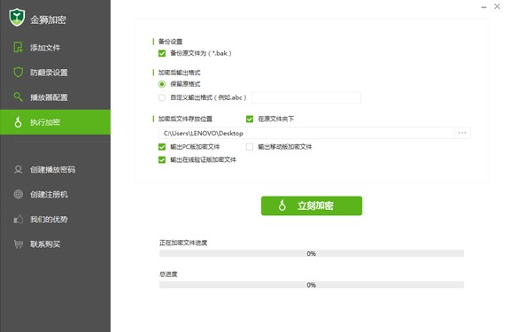Open the 防翻录设置 menu item
This screenshot has height=332, width=511.
(x=56, y=73)
